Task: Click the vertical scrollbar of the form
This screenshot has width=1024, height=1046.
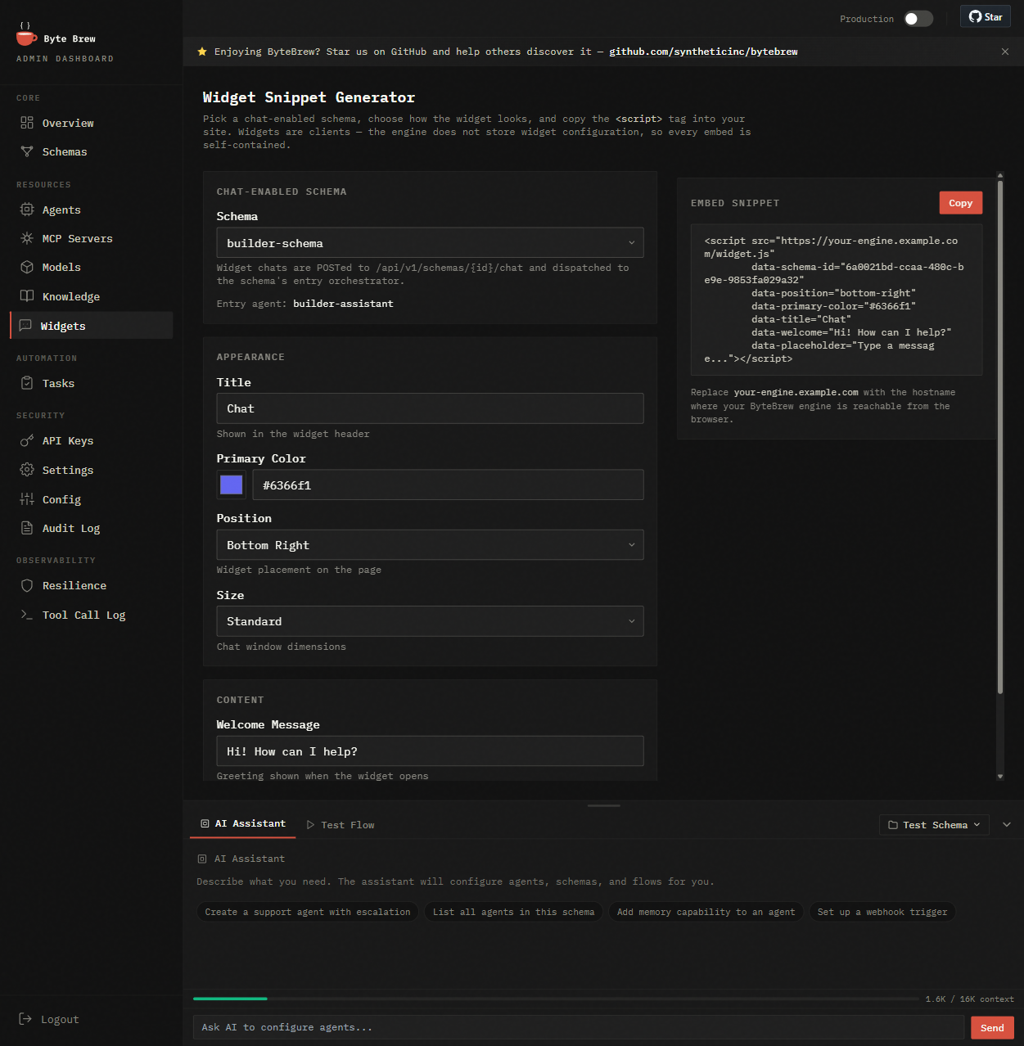Action: click(x=1000, y=437)
